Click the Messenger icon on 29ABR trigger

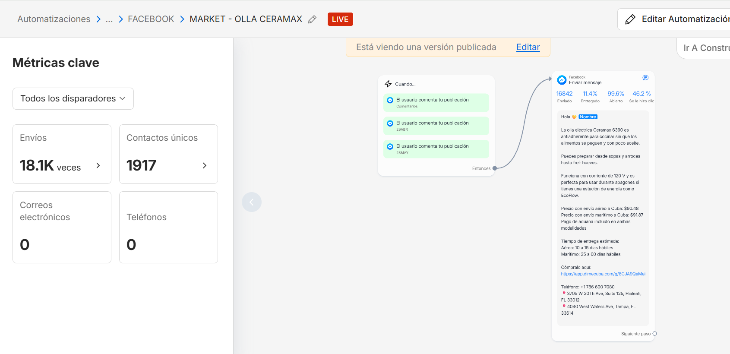click(x=390, y=123)
